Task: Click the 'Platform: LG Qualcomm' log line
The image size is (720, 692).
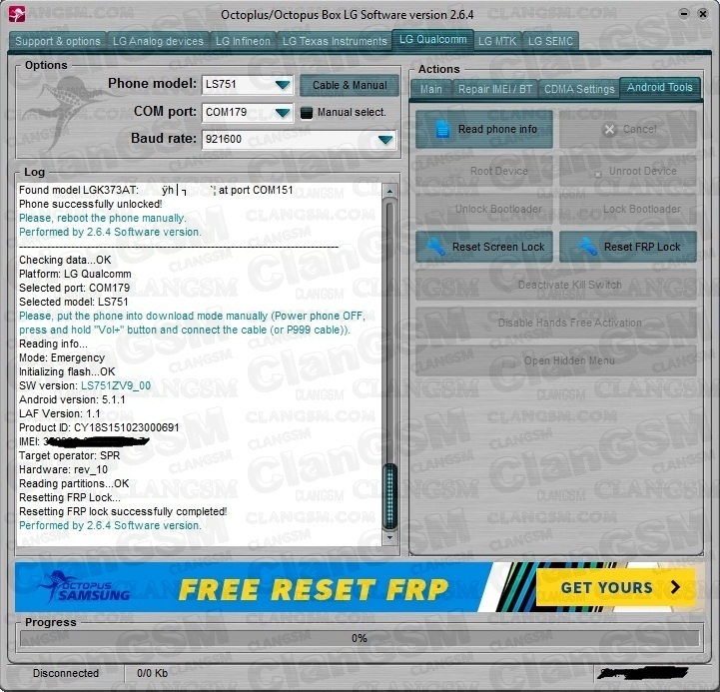Action: tap(75, 274)
